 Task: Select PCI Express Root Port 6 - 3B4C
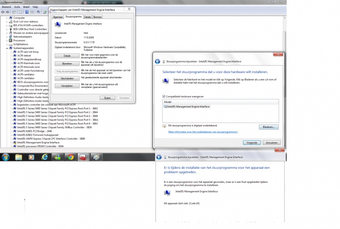point(58,123)
